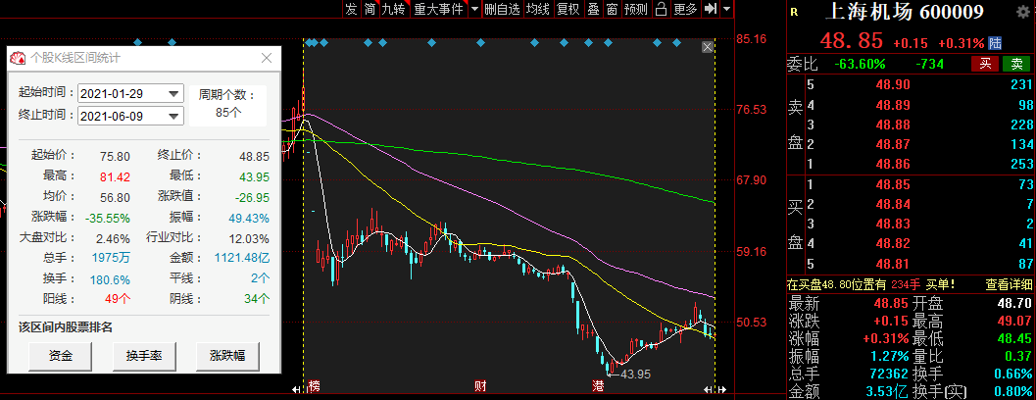Click the jump-to-end arrow icon in toolbar

(711, 9)
